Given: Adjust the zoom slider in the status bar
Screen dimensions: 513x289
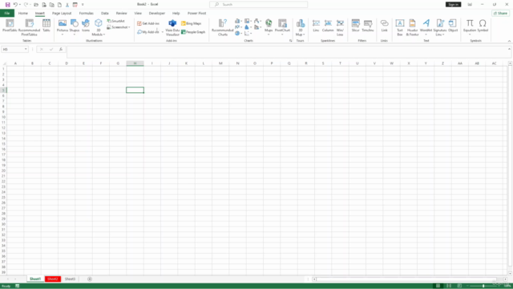Looking at the screenshot, I should tap(483, 286).
